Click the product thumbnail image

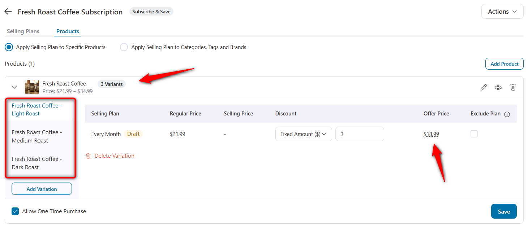(32, 87)
